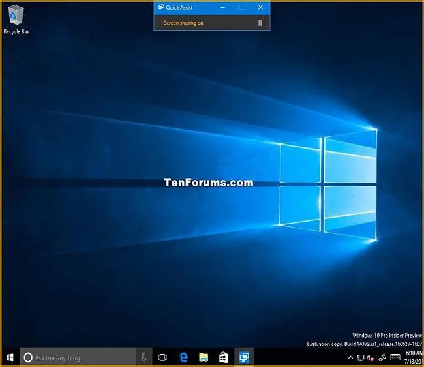Click the 'Screen sharing on' status text
Image resolution: width=424 pixels, height=367 pixels.
pos(183,23)
